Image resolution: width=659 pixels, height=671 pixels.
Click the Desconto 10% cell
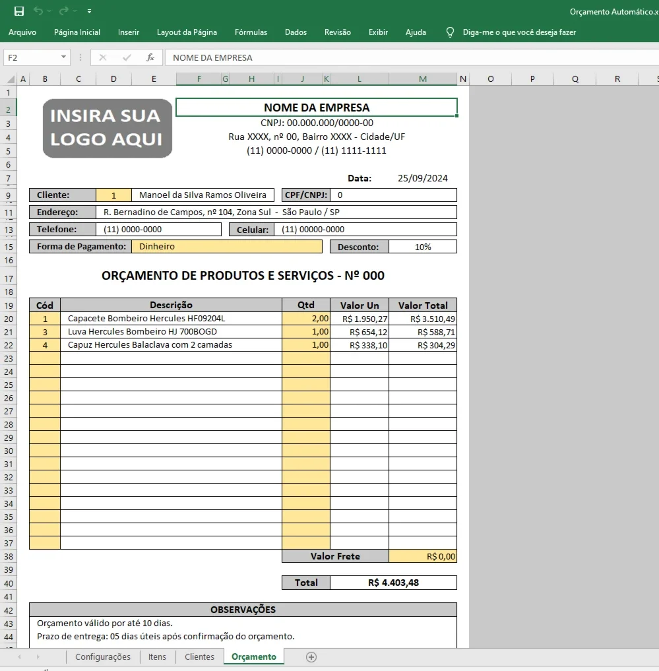tap(423, 247)
